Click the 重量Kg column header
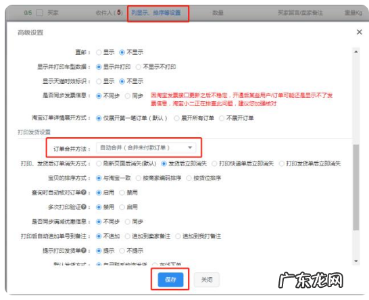The height and width of the screenshot is (300, 369). tap(353, 13)
